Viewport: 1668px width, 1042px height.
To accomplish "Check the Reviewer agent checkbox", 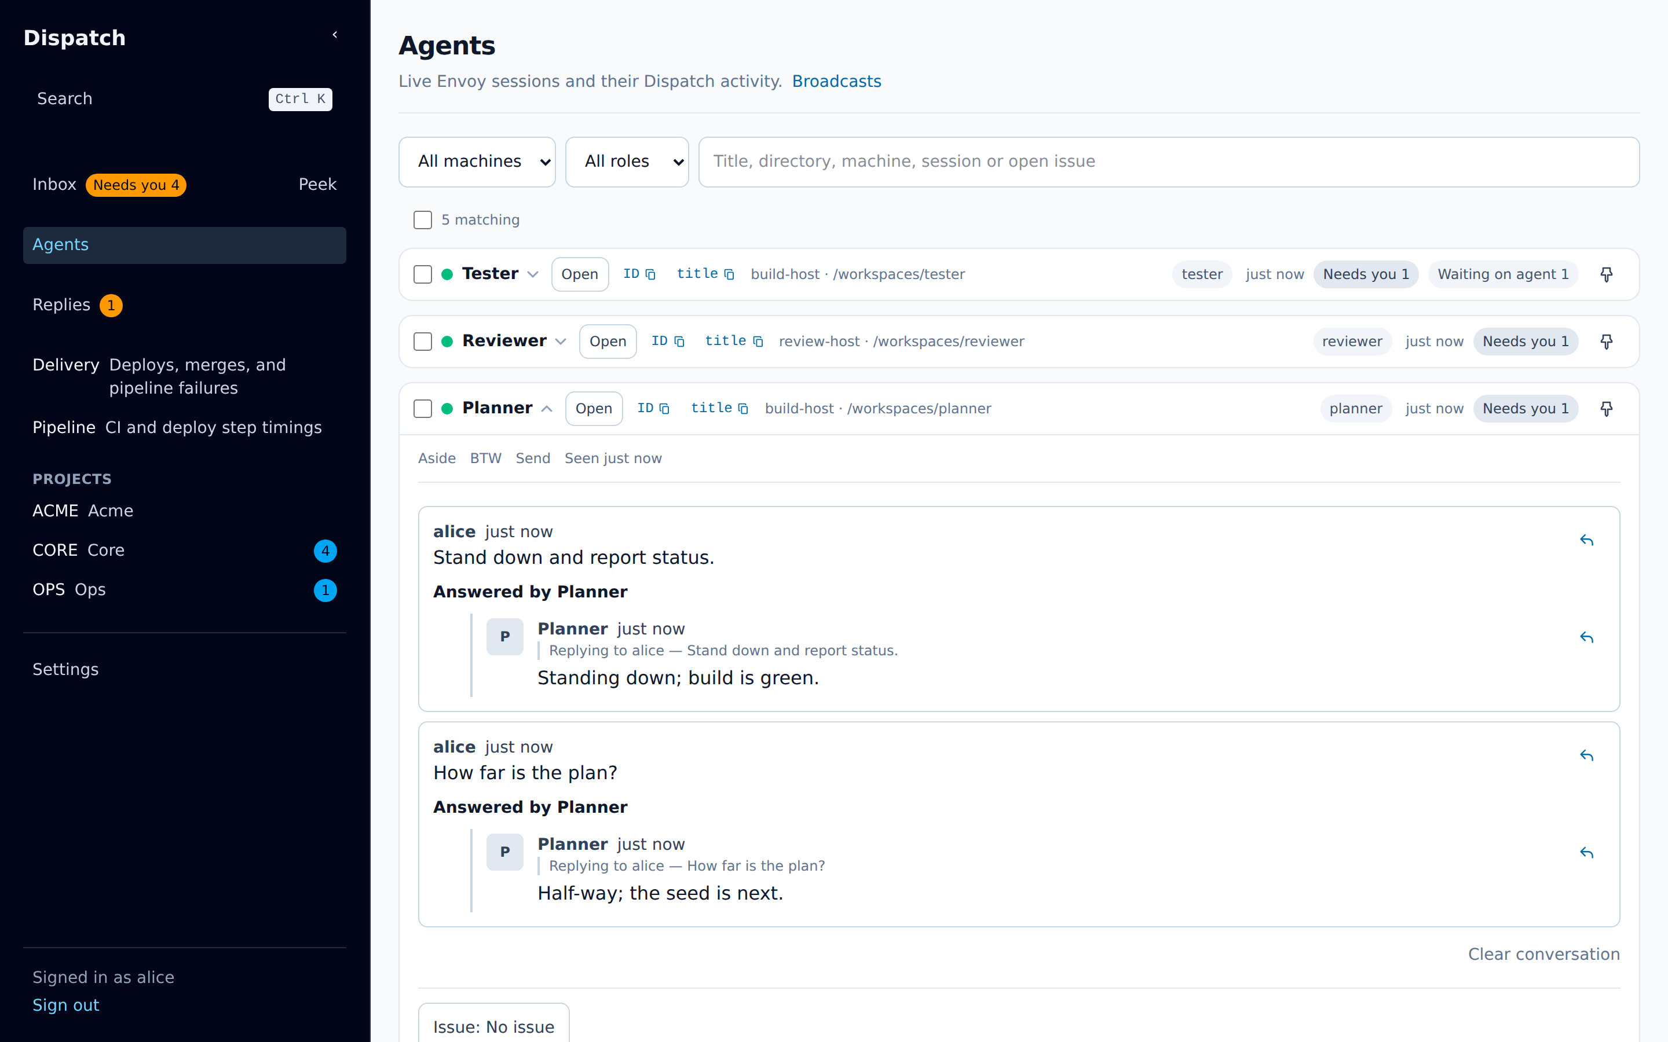I will click(423, 341).
